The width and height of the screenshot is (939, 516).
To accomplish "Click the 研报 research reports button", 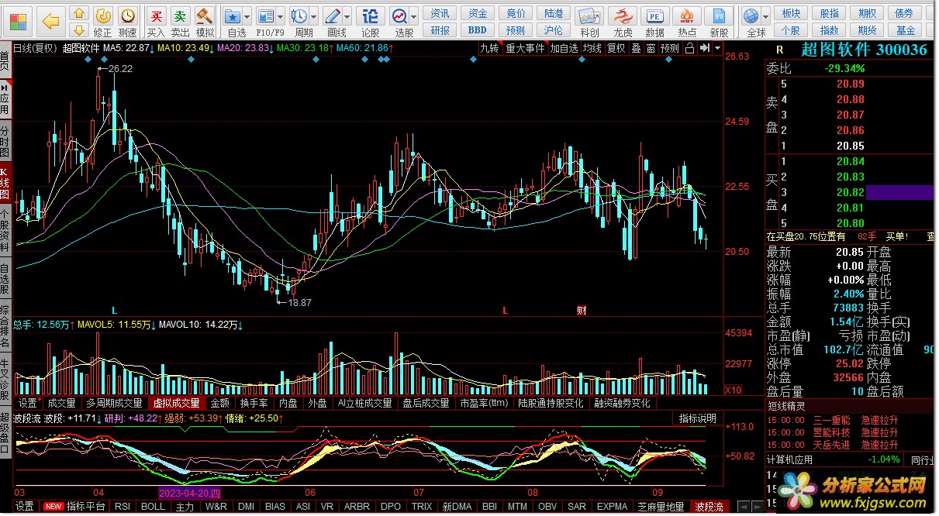I will click(440, 30).
